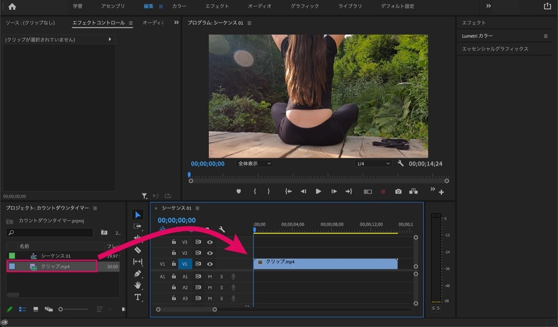Toggle lock on V3 track

[174, 242]
